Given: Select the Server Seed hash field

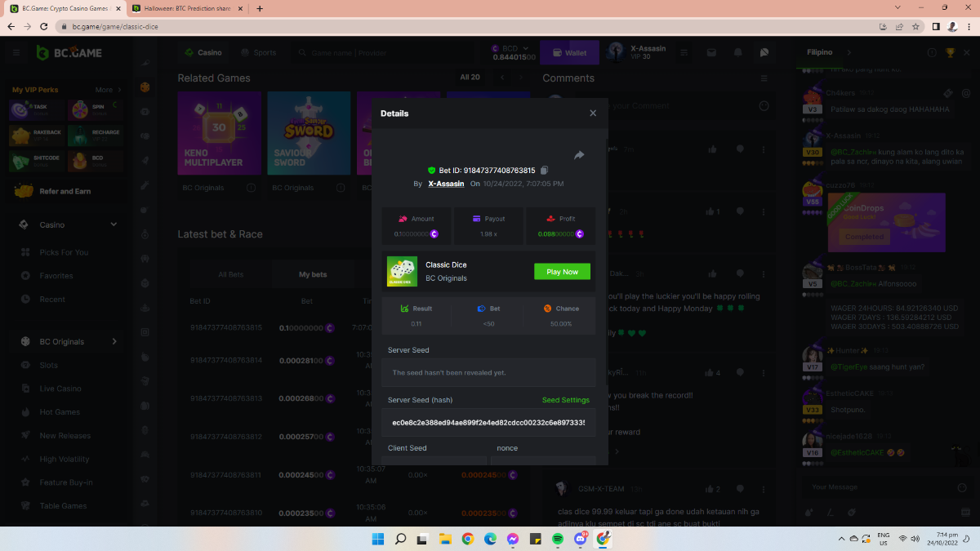Looking at the screenshot, I should click(x=488, y=423).
